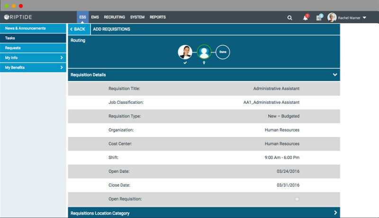Viewport: 379px width, 218px height.
Task: Collapse the Requisition Details section
Action: click(334, 75)
